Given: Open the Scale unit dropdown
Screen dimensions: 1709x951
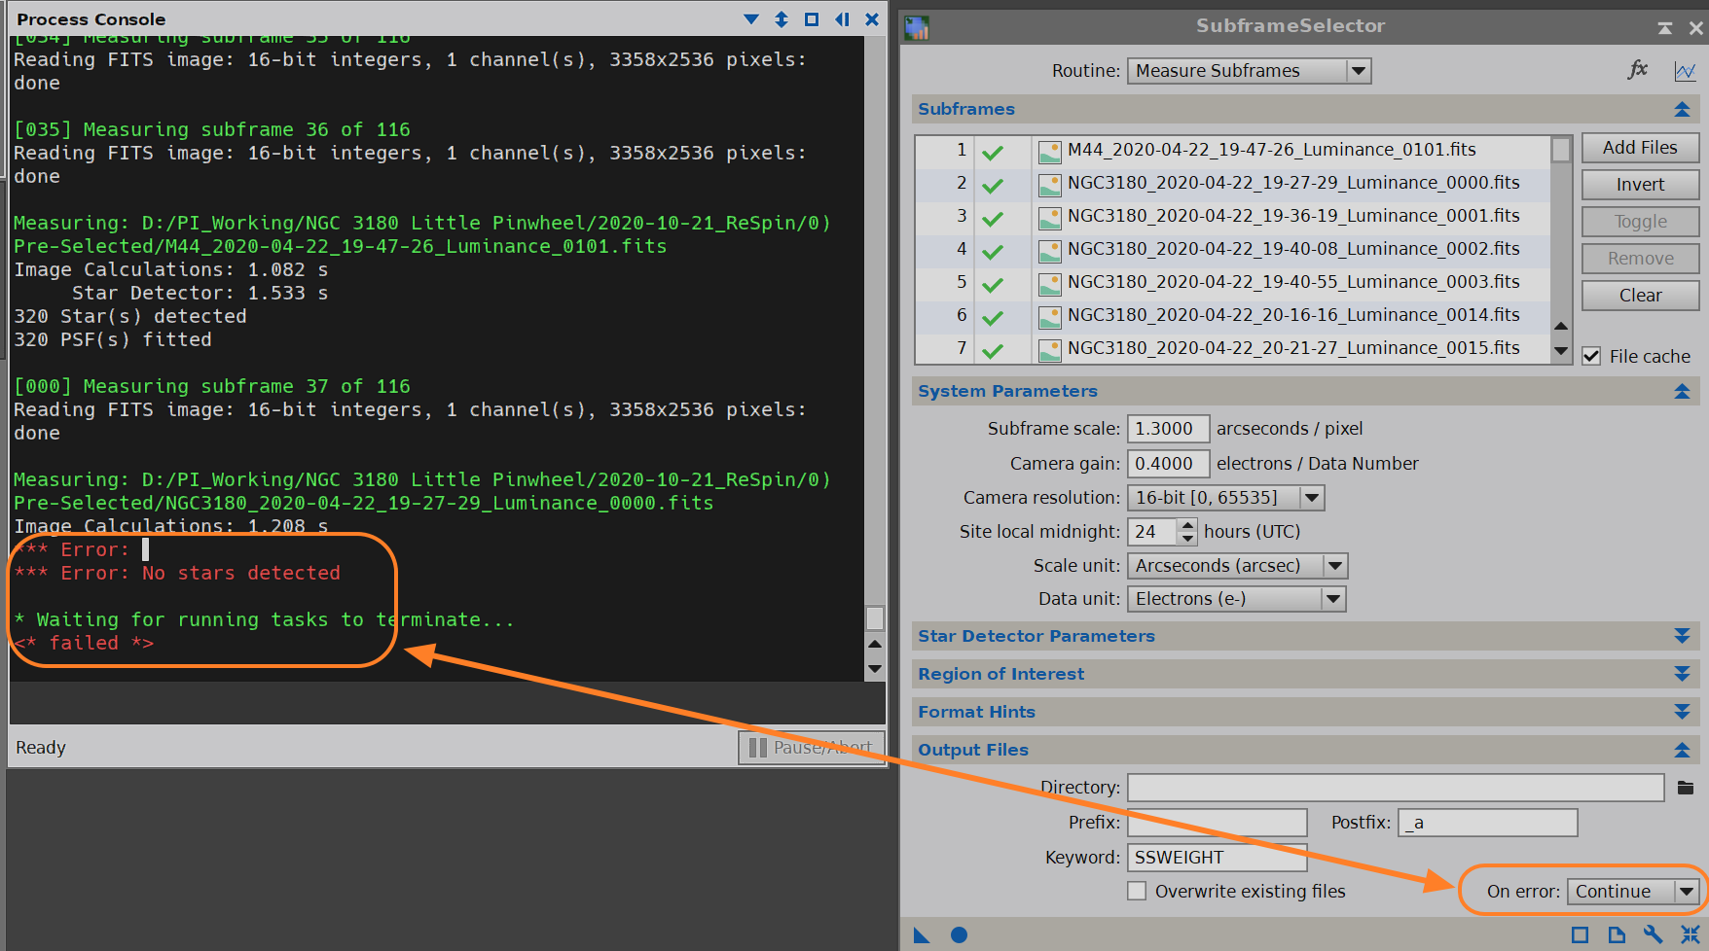Looking at the screenshot, I should pyautogui.click(x=1237, y=566).
